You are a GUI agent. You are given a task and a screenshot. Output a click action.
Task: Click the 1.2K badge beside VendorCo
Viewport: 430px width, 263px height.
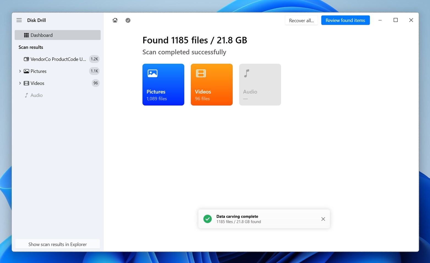coord(94,59)
